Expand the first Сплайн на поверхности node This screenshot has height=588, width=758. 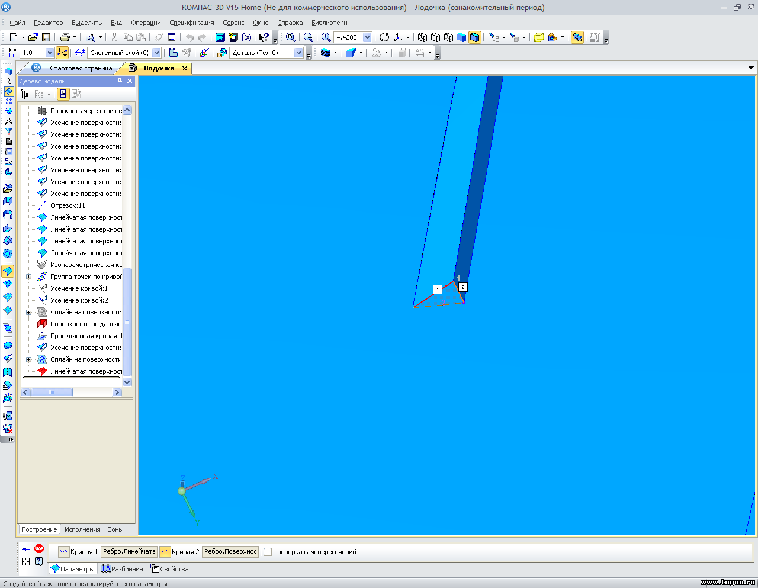click(28, 312)
